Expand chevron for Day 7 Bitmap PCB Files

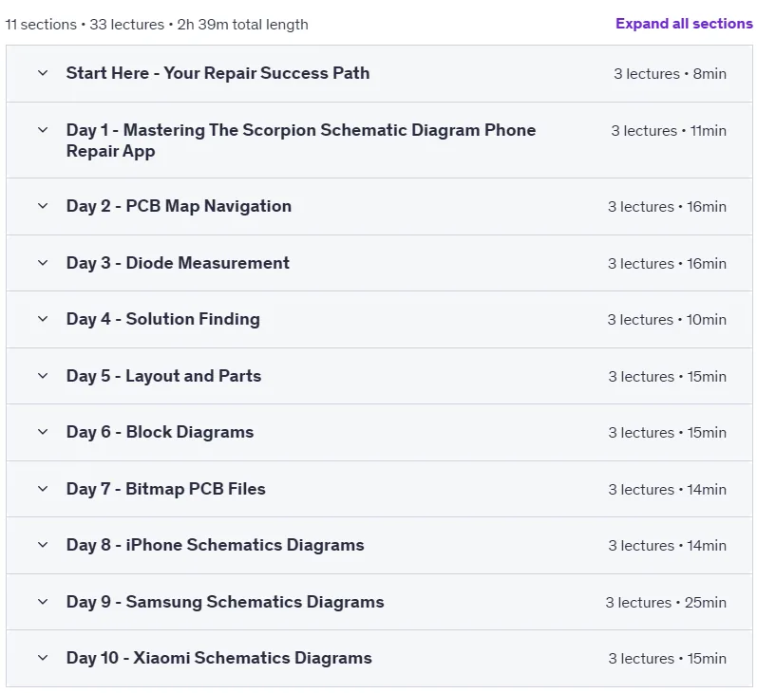tap(43, 489)
